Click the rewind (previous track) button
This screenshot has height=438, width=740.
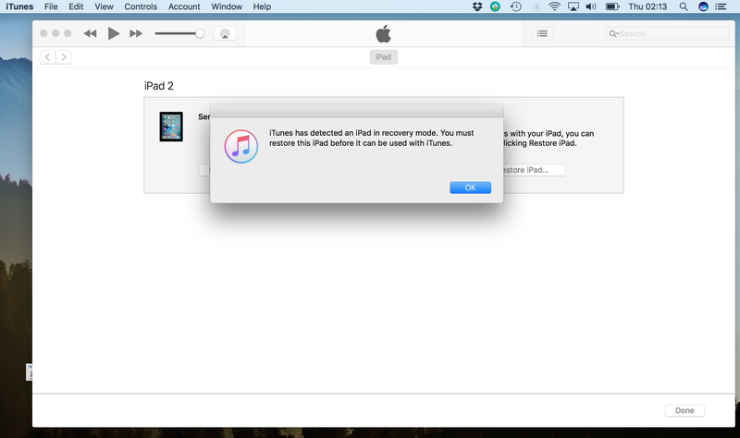[x=90, y=33]
